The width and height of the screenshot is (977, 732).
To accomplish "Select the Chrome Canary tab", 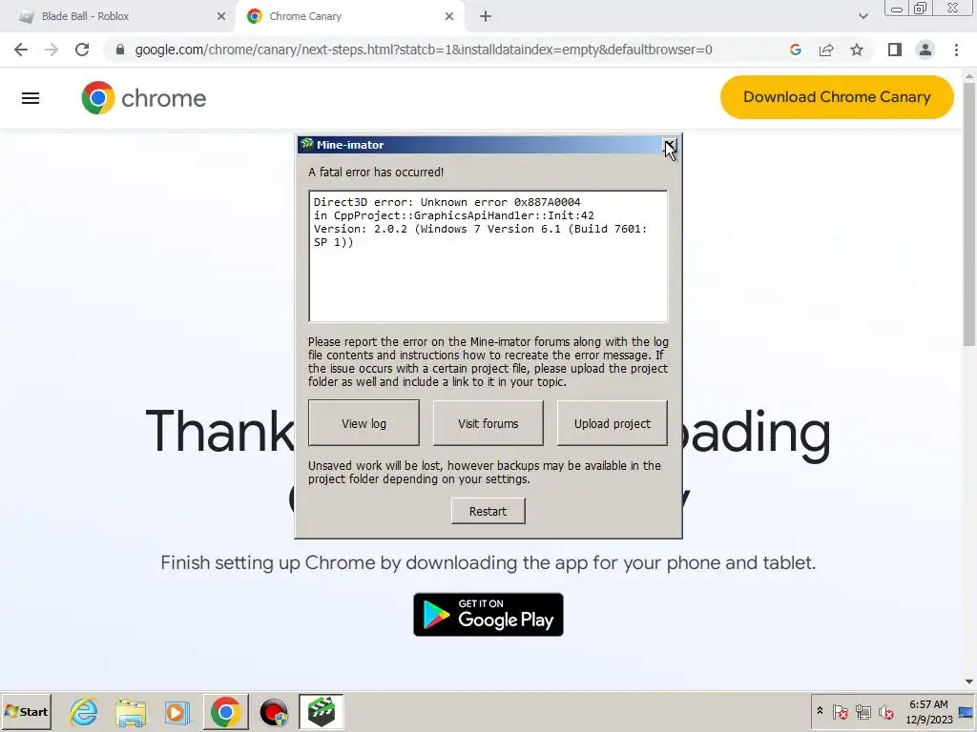I will tap(349, 16).
